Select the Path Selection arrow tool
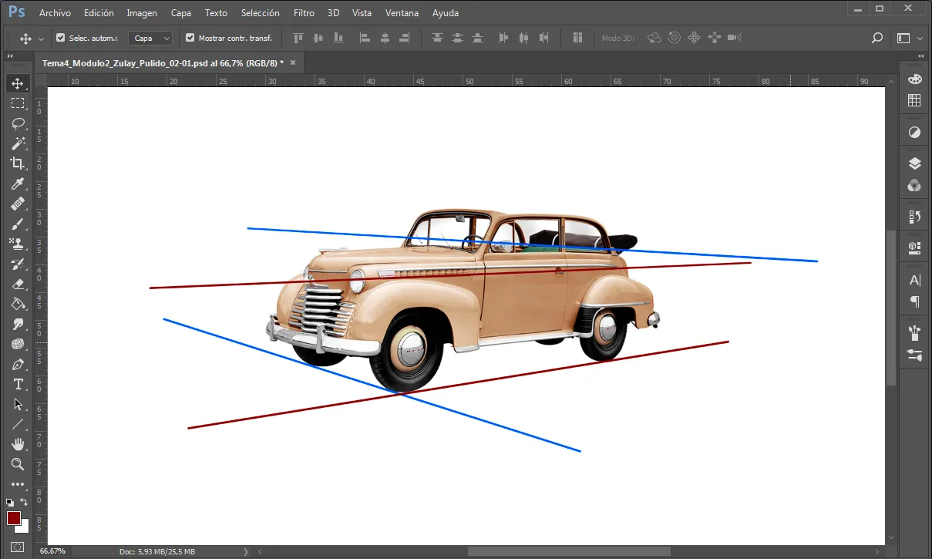The height and width of the screenshot is (559, 932). pyautogui.click(x=18, y=404)
